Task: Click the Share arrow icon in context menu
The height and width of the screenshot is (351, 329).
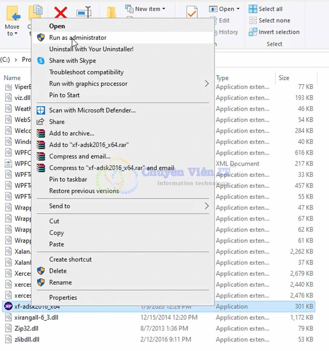Action: coord(41,122)
